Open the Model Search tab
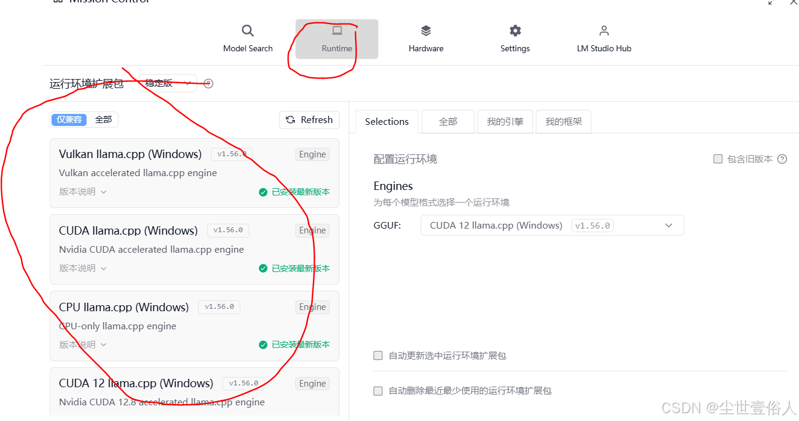 click(248, 39)
